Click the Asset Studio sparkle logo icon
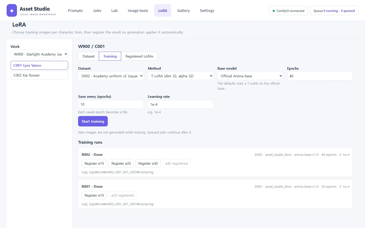Image resolution: width=365 pixels, height=228 pixels. [12, 10]
